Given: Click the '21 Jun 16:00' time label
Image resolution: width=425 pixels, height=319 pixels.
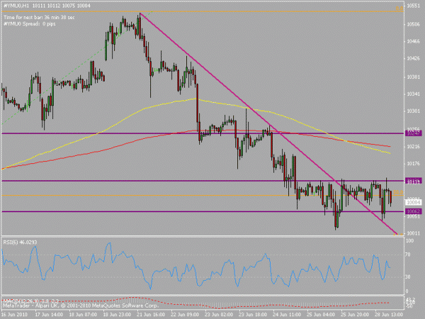Looking at the screenshot, I should pyautogui.click(x=151, y=314).
